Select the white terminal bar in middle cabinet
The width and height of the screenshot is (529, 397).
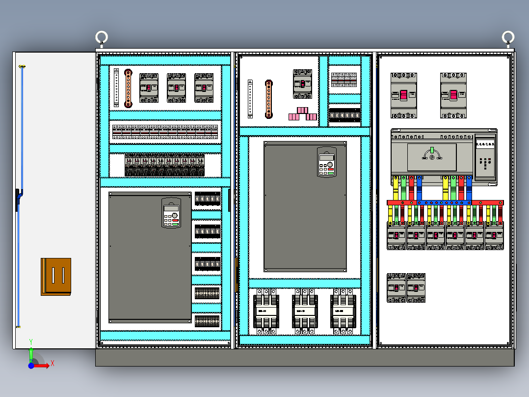[250, 99]
